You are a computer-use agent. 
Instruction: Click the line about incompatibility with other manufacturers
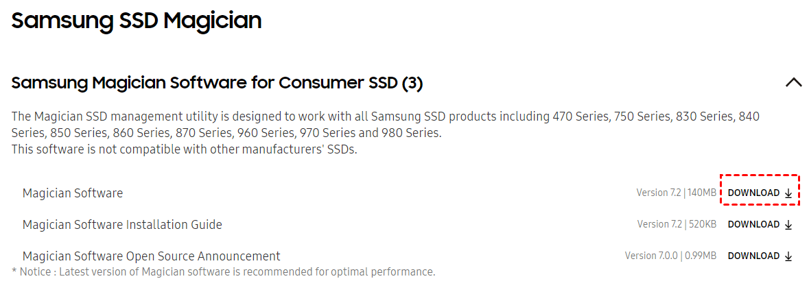tap(184, 149)
